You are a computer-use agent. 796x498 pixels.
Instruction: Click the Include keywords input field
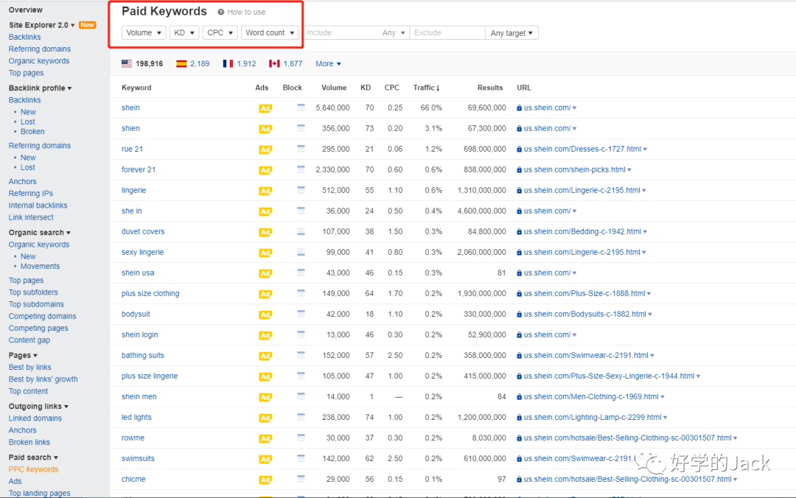tap(341, 32)
